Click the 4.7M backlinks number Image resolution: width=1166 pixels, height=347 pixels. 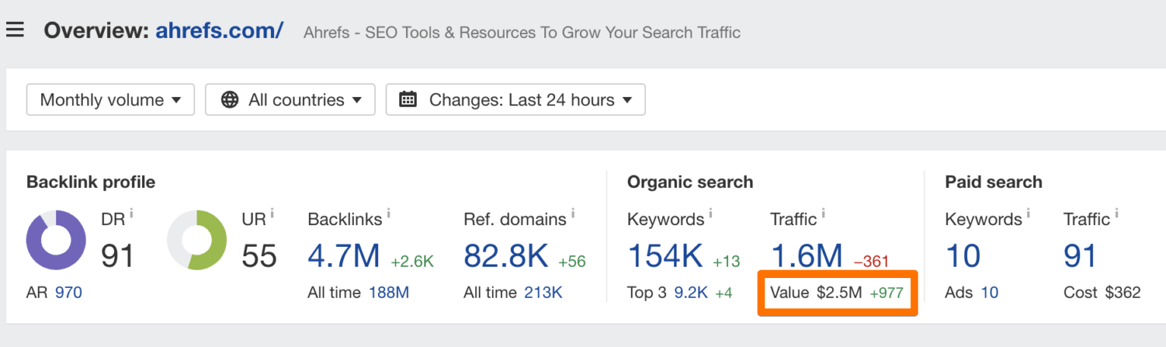click(x=344, y=257)
